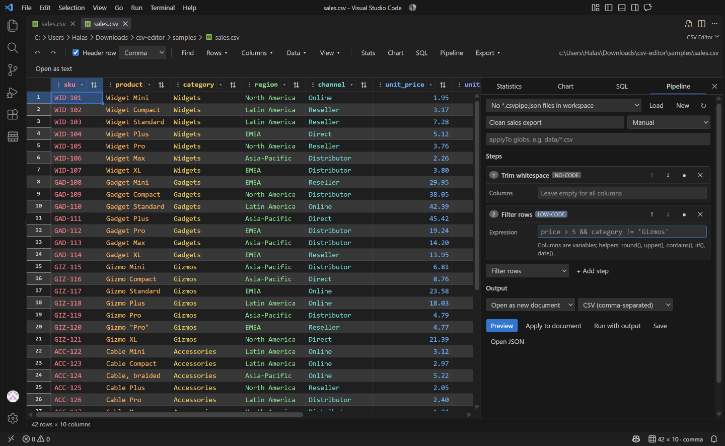Viewport: 725px width, 446px height.
Task: Click the remote window status bar icon
Action: point(11,439)
